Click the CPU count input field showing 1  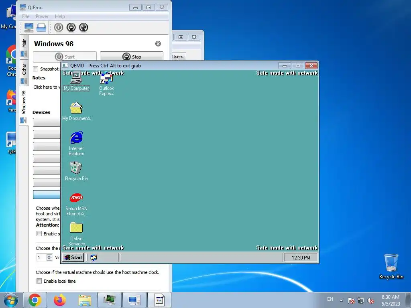click(41, 257)
